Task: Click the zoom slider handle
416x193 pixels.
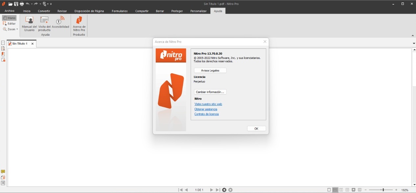Action: point(383,190)
